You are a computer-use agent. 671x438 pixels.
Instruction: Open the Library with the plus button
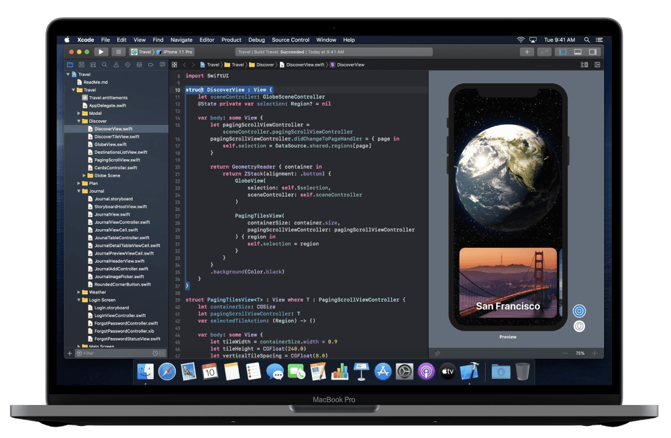527,52
